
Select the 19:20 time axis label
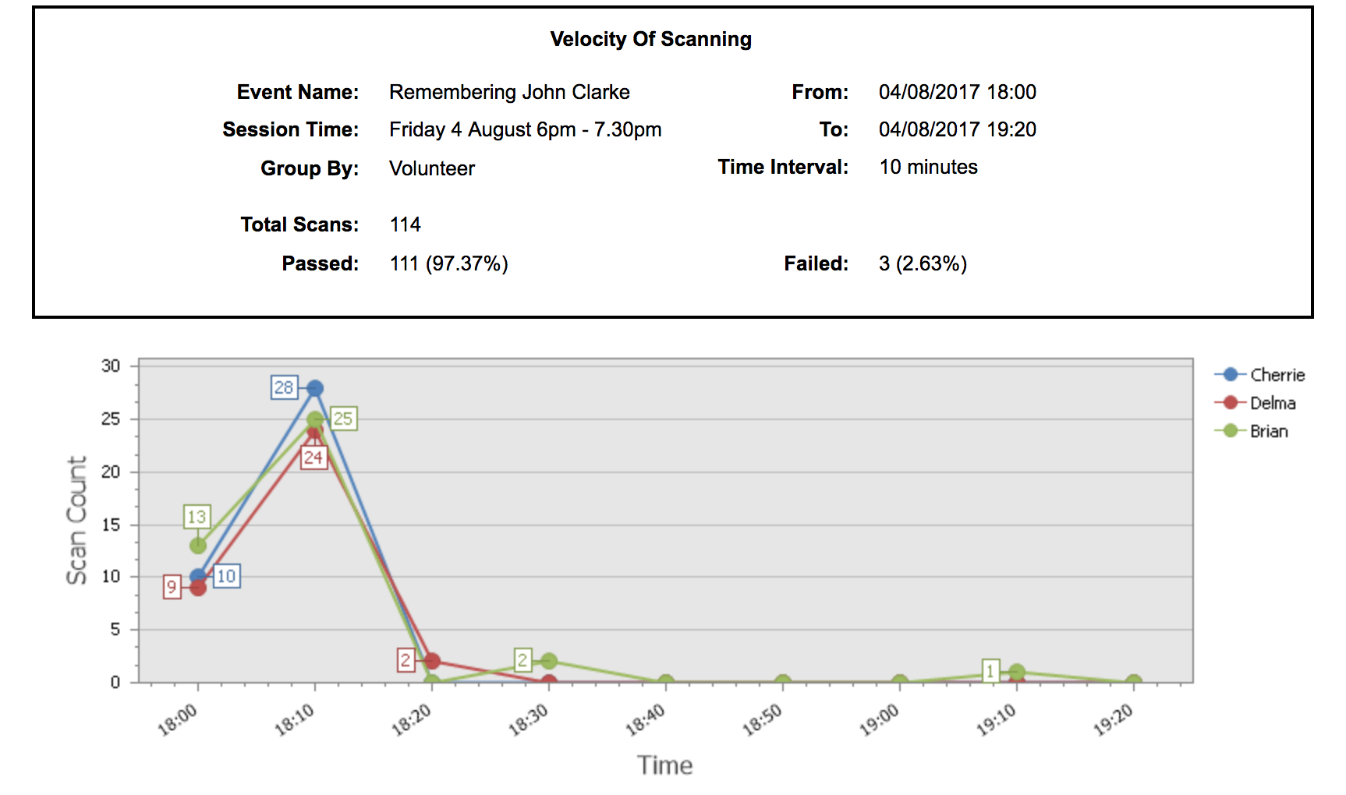coord(1114,719)
